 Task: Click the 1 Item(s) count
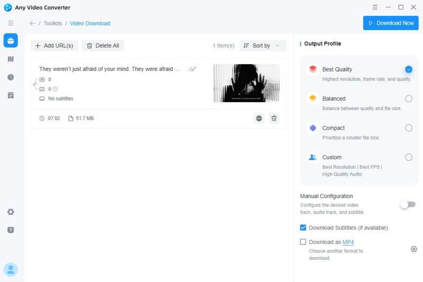223,46
